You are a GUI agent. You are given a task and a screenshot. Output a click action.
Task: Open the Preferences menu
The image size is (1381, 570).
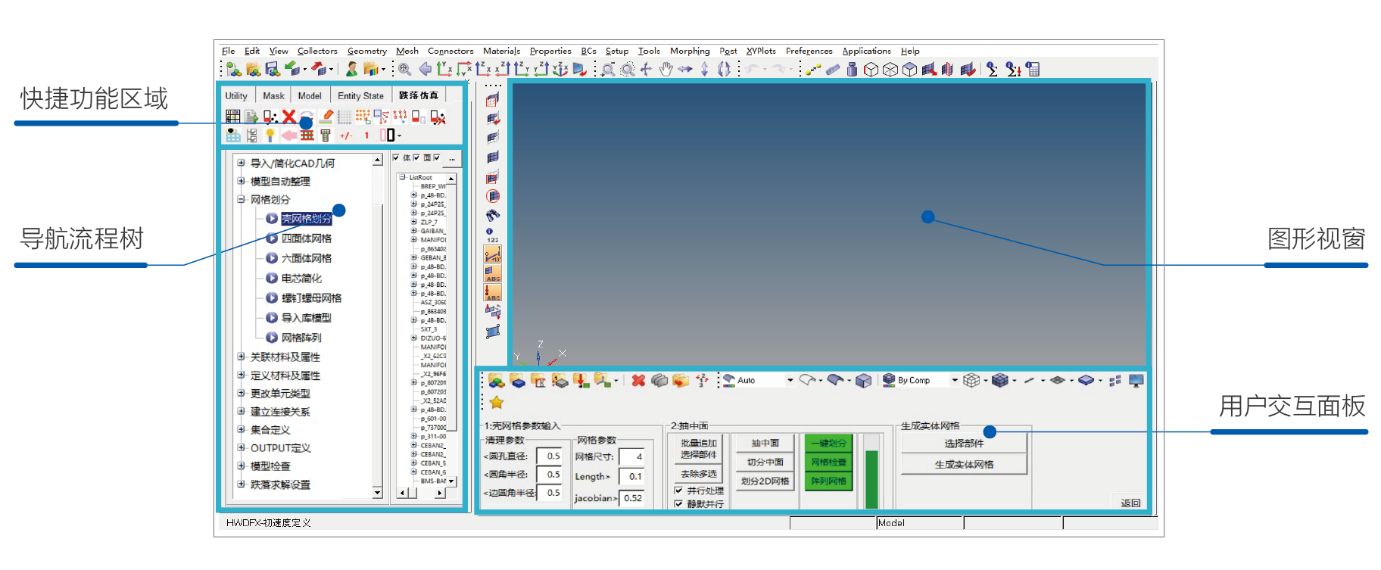point(809,51)
